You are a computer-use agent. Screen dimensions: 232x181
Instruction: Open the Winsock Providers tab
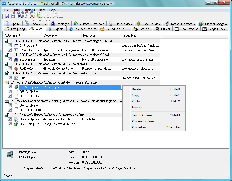pyautogui.click(x=89, y=24)
